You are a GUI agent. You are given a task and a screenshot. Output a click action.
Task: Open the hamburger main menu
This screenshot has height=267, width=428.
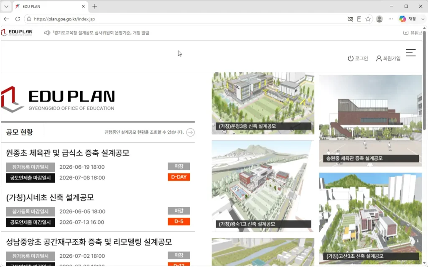click(411, 53)
